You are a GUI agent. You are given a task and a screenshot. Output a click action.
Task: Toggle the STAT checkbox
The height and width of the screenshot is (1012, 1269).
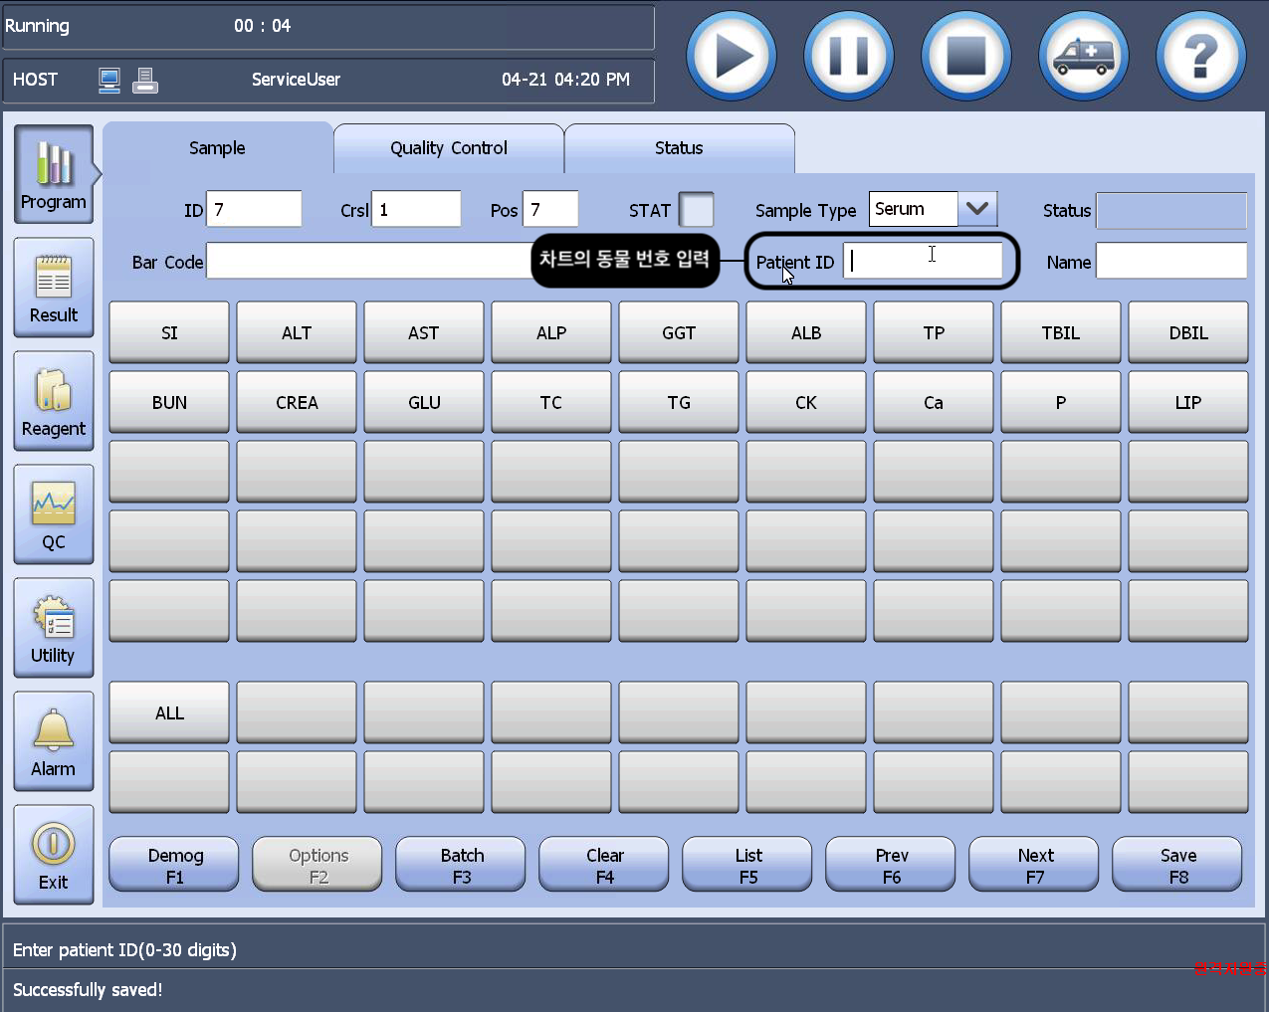696,210
